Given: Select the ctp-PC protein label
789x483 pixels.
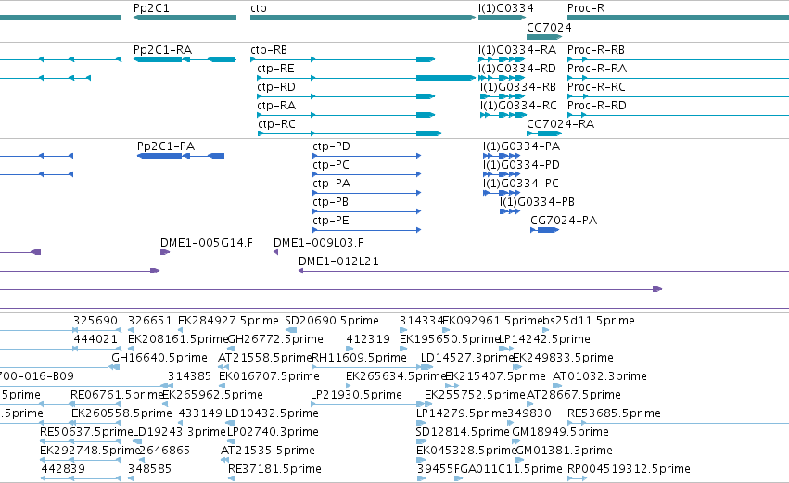Looking at the screenshot, I should coord(331,165).
